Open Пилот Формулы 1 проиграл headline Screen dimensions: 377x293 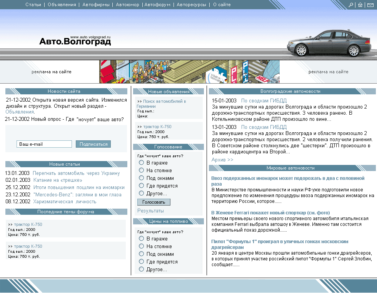(x=280, y=244)
